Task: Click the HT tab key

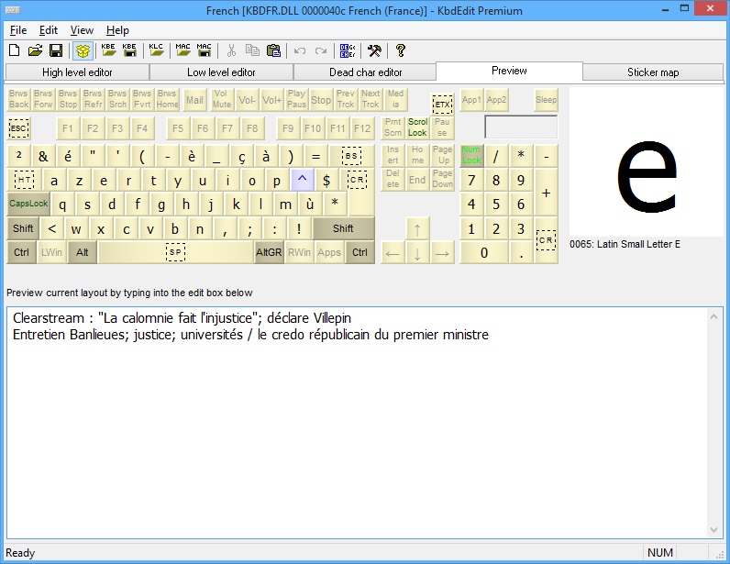Action: point(24,180)
